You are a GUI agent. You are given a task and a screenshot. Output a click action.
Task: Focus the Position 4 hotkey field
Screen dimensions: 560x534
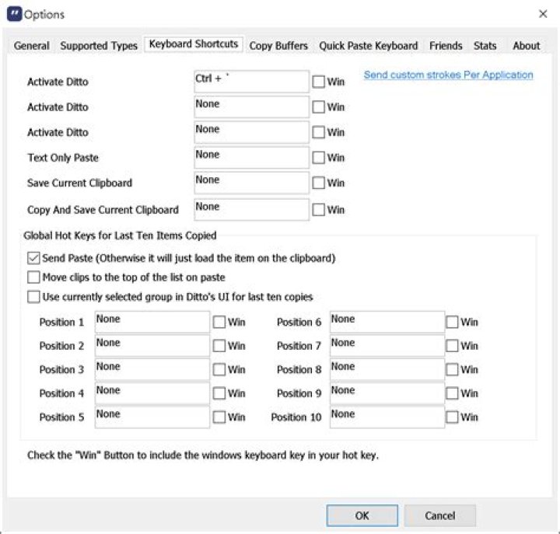click(152, 393)
